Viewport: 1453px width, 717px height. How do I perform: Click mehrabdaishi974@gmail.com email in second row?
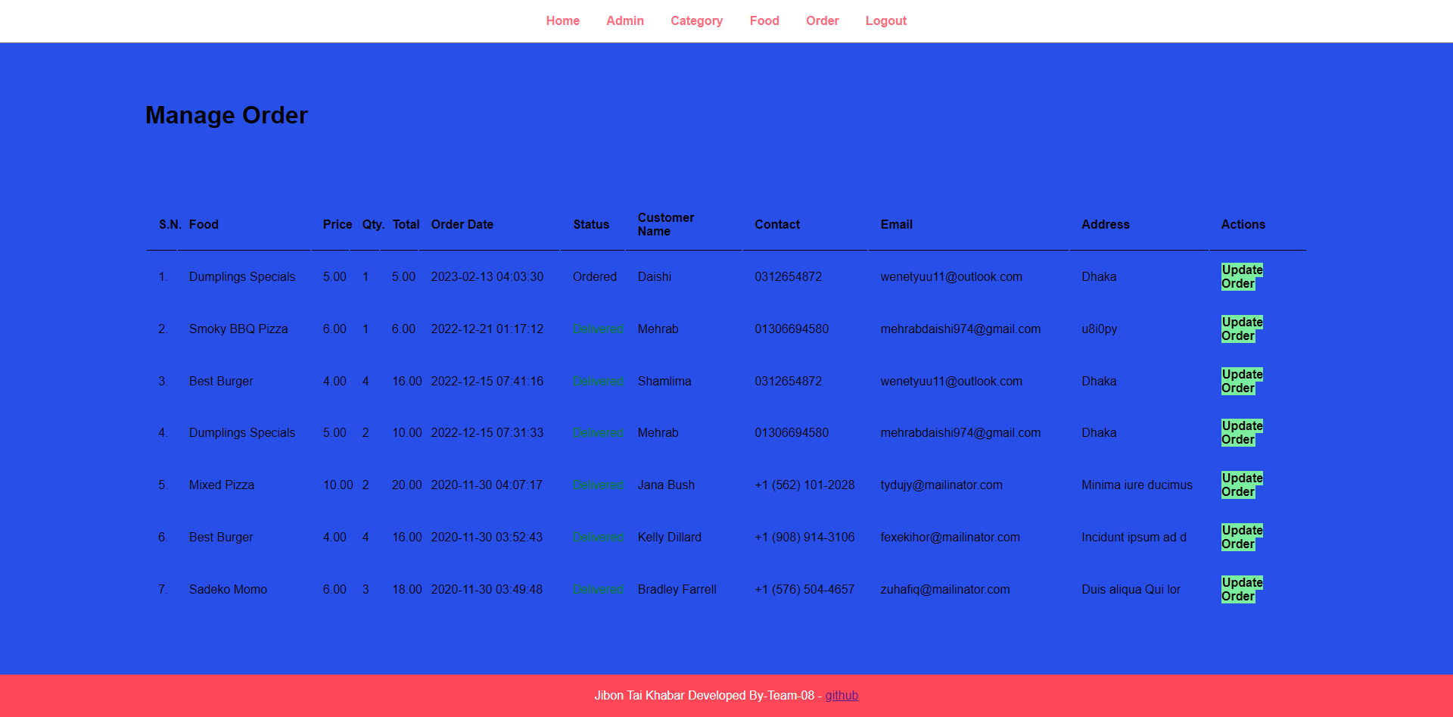[960, 329]
